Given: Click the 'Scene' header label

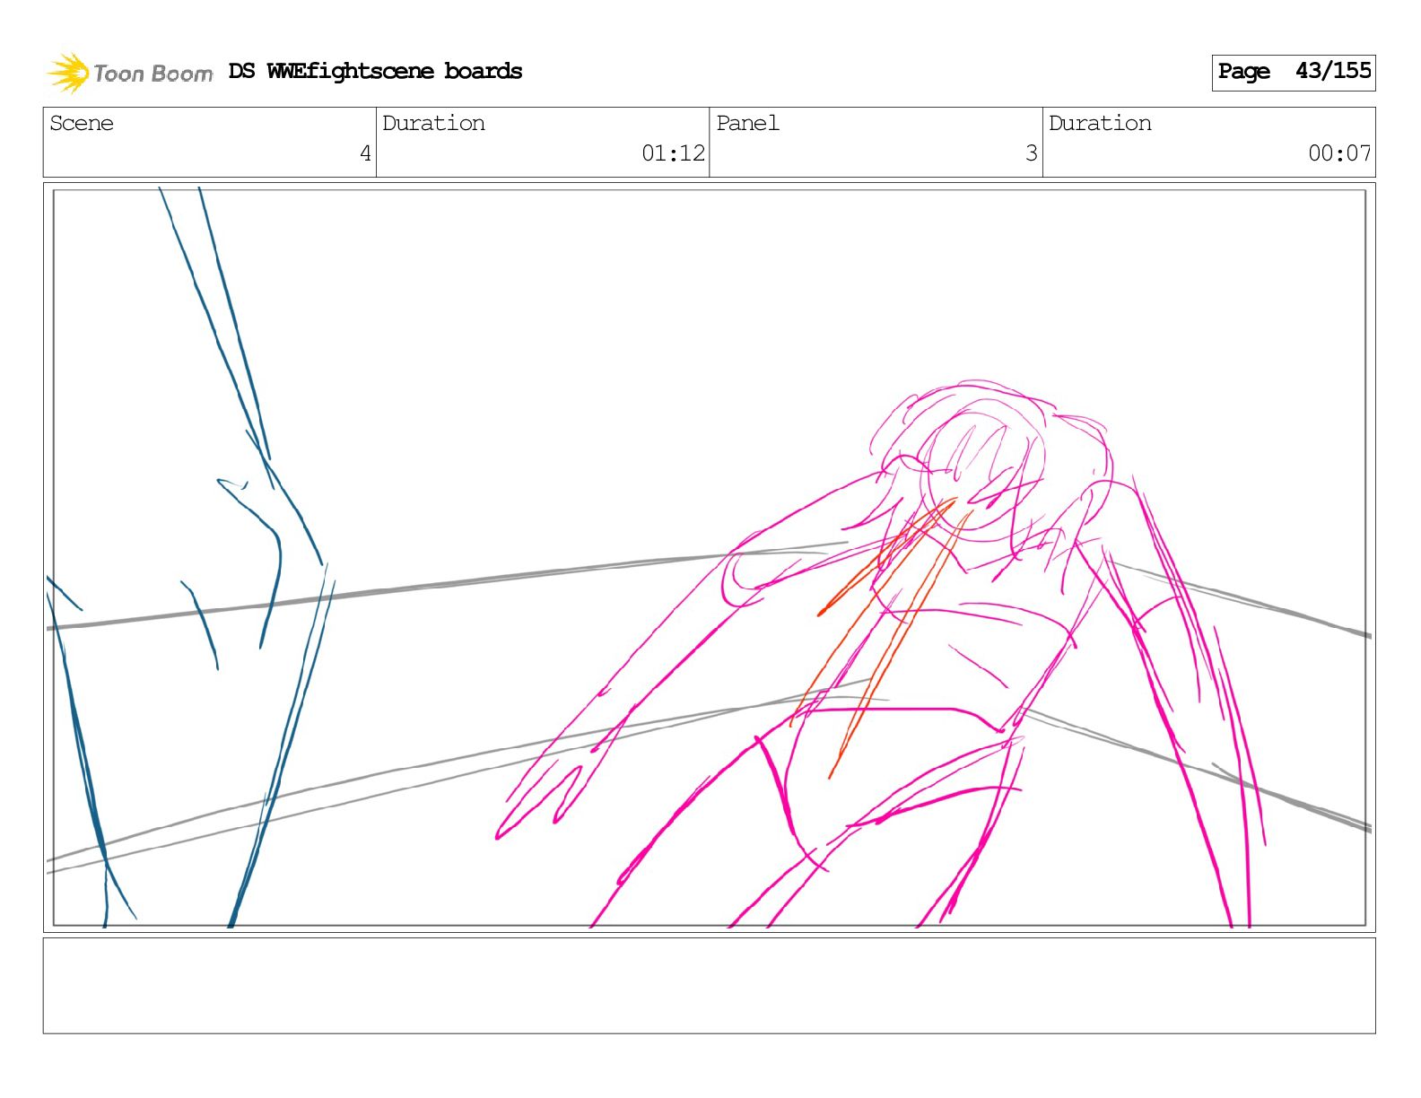Looking at the screenshot, I should coord(82,123).
